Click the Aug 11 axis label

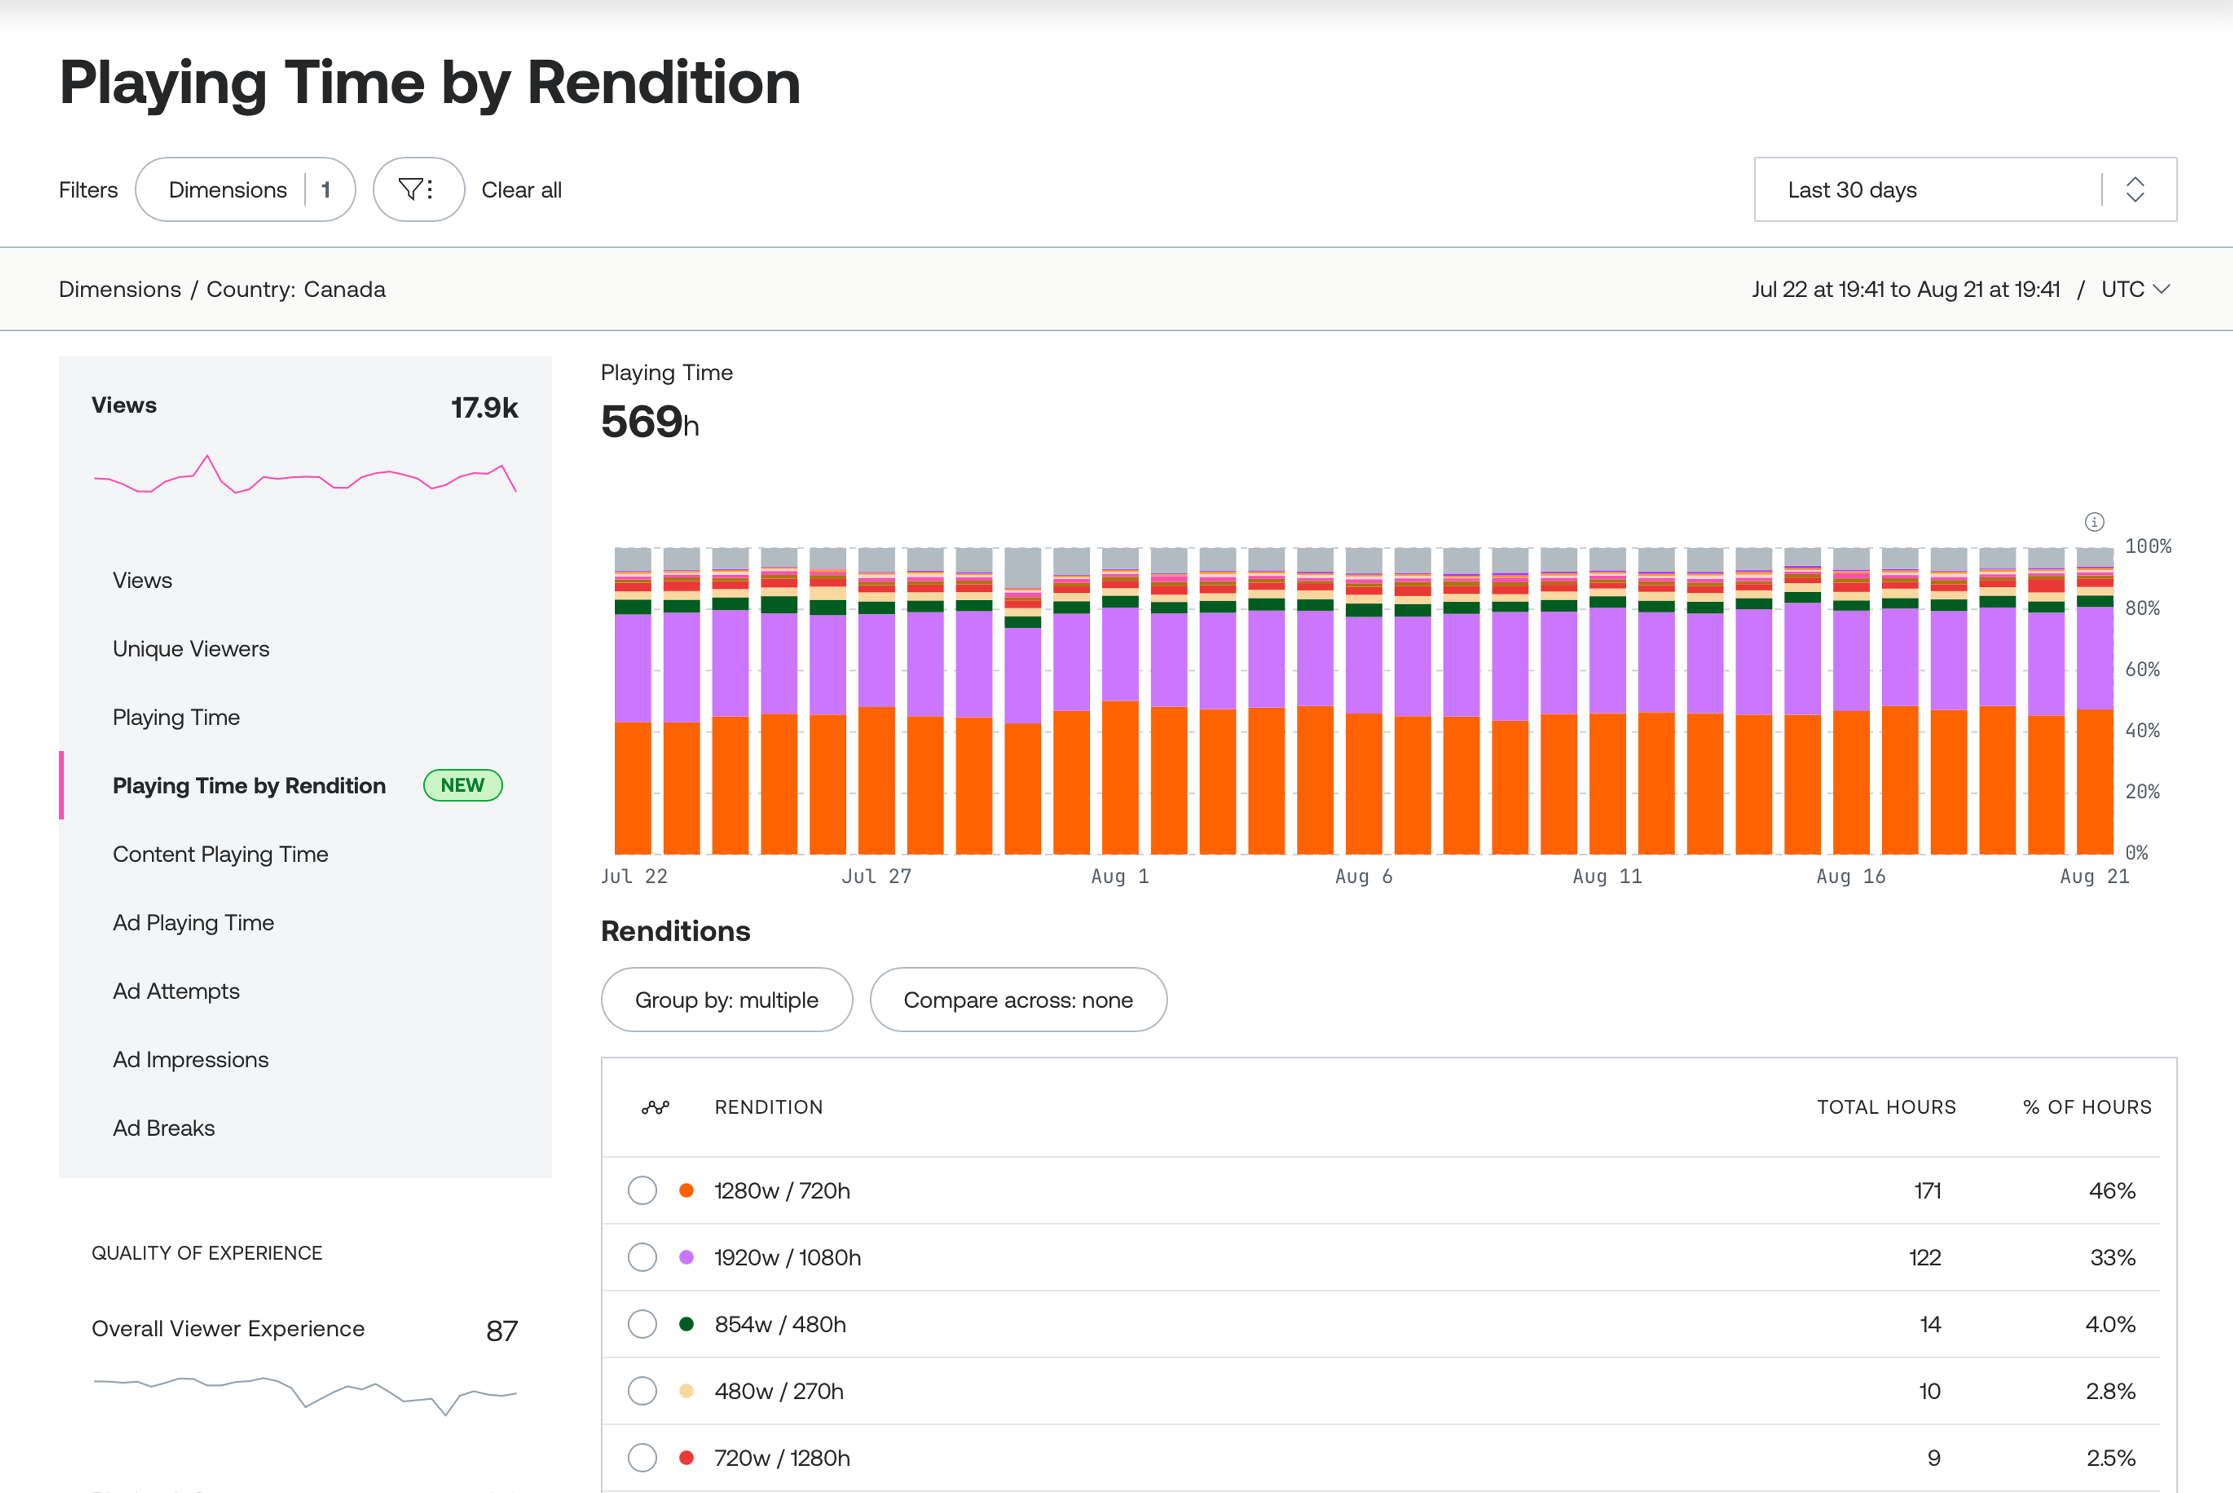coord(1607,876)
